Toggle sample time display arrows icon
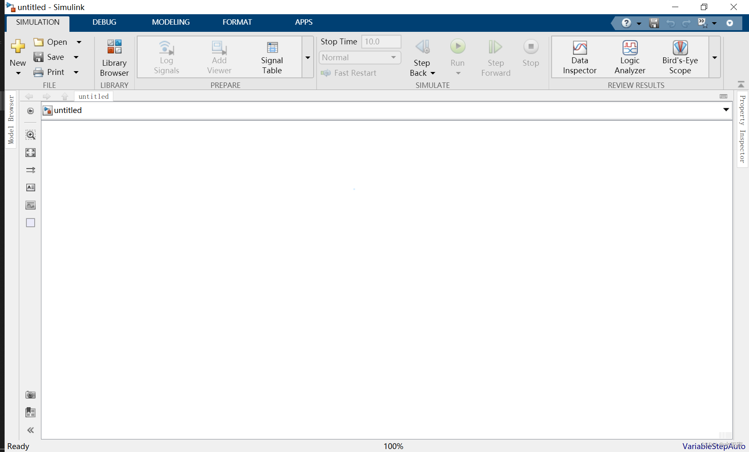This screenshot has height=452, width=749. coord(31,170)
